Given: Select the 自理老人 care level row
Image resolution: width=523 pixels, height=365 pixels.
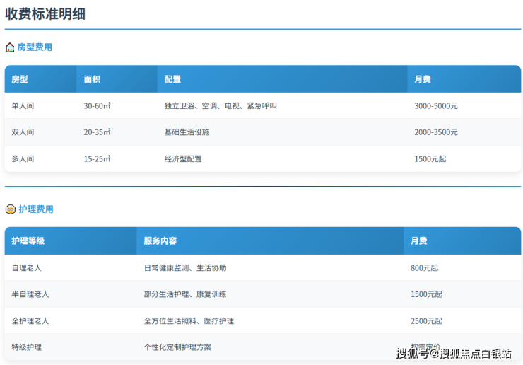Looking at the screenshot, I should tap(27, 268).
